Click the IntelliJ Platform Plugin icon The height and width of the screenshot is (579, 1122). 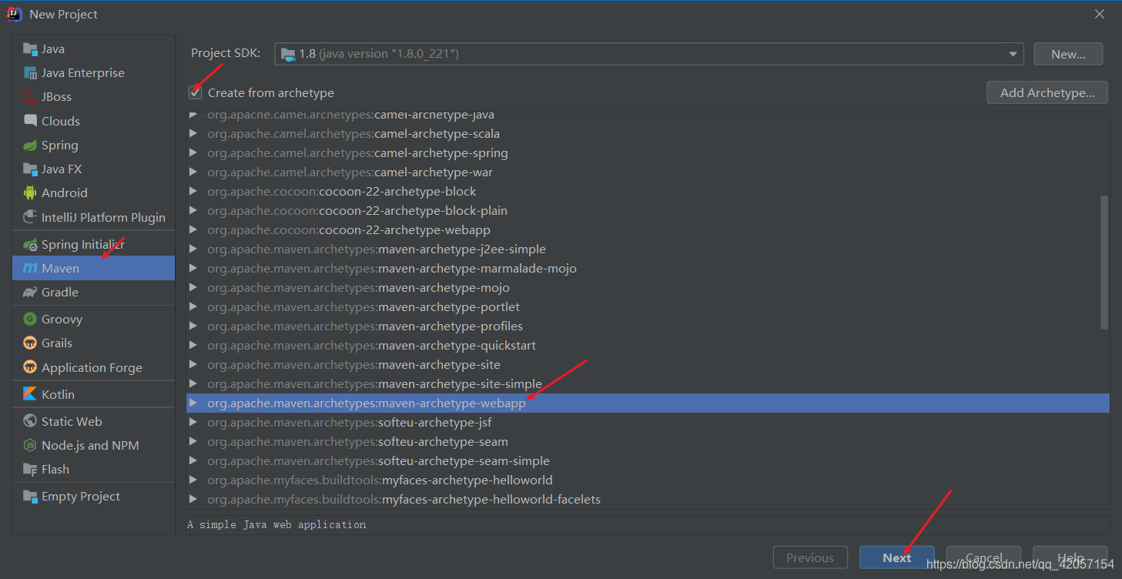(x=30, y=217)
